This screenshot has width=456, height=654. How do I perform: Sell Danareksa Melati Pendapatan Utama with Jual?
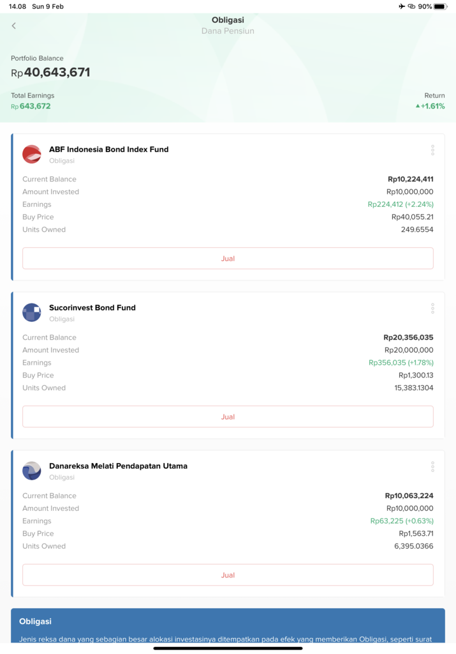coord(228,575)
